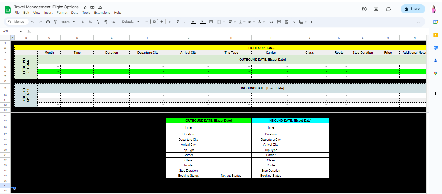The image size is (442, 194).
Task: Decrease font size with minus button
Action: pyautogui.click(x=146, y=22)
